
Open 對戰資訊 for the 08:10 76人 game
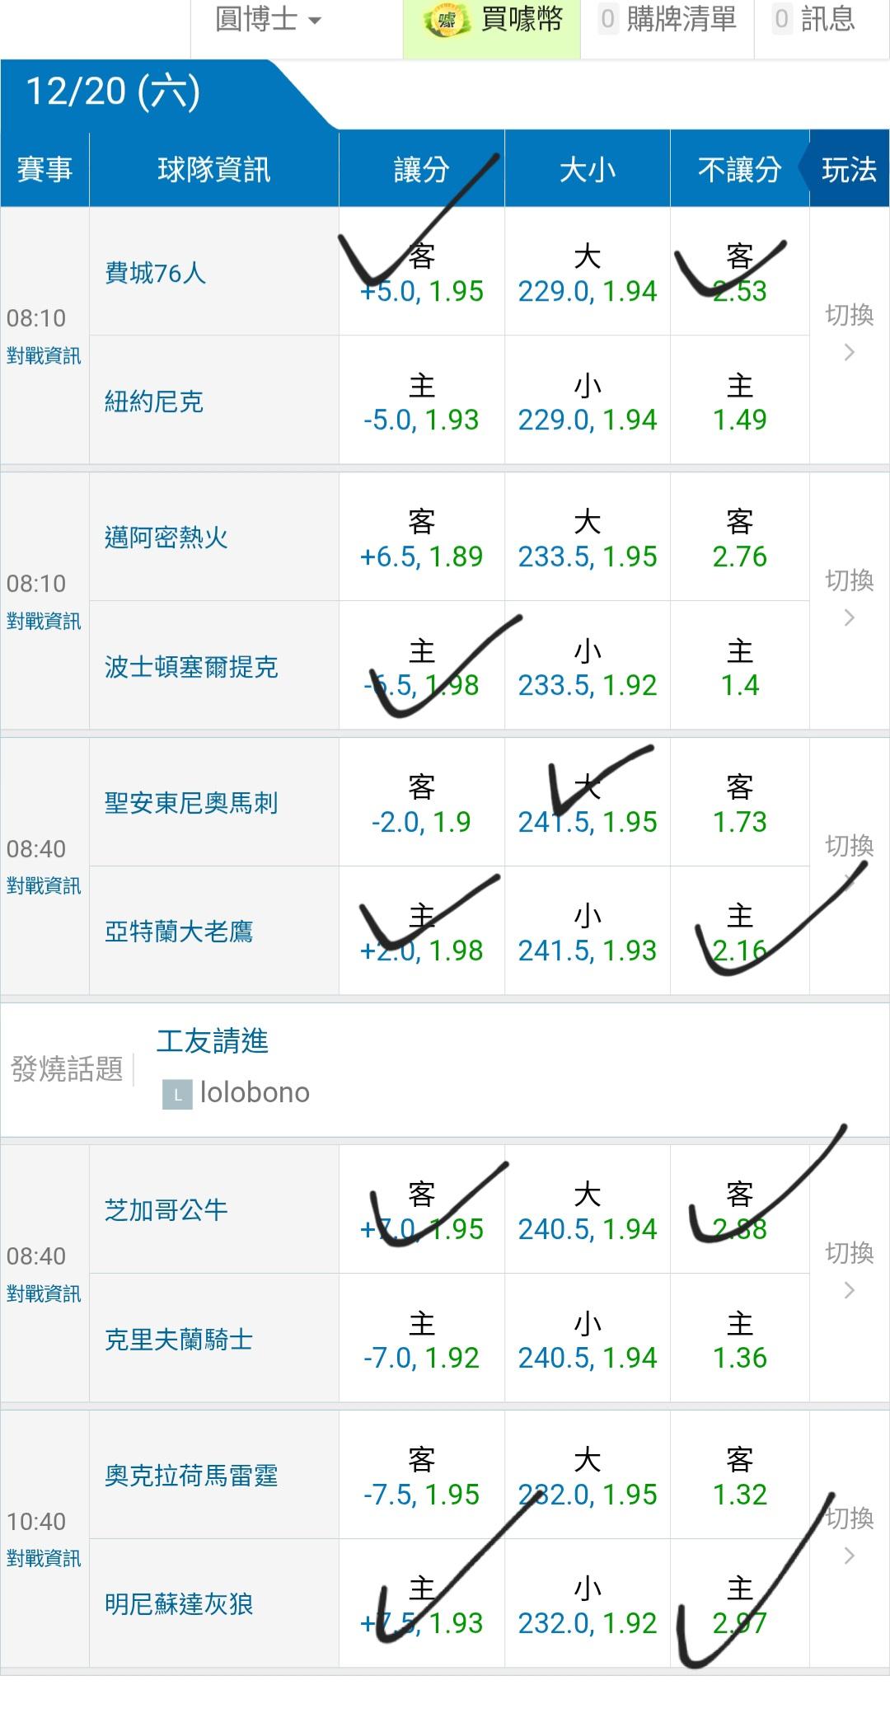point(44,356)
